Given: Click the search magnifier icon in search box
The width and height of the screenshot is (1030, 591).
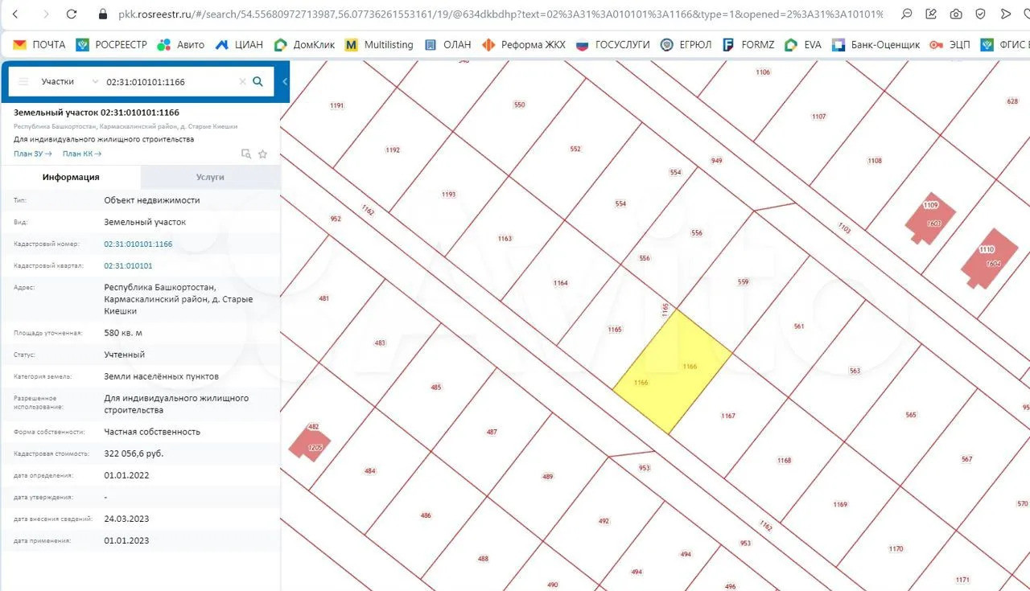Looking at the screenshot, I should (x=257, y=81).
